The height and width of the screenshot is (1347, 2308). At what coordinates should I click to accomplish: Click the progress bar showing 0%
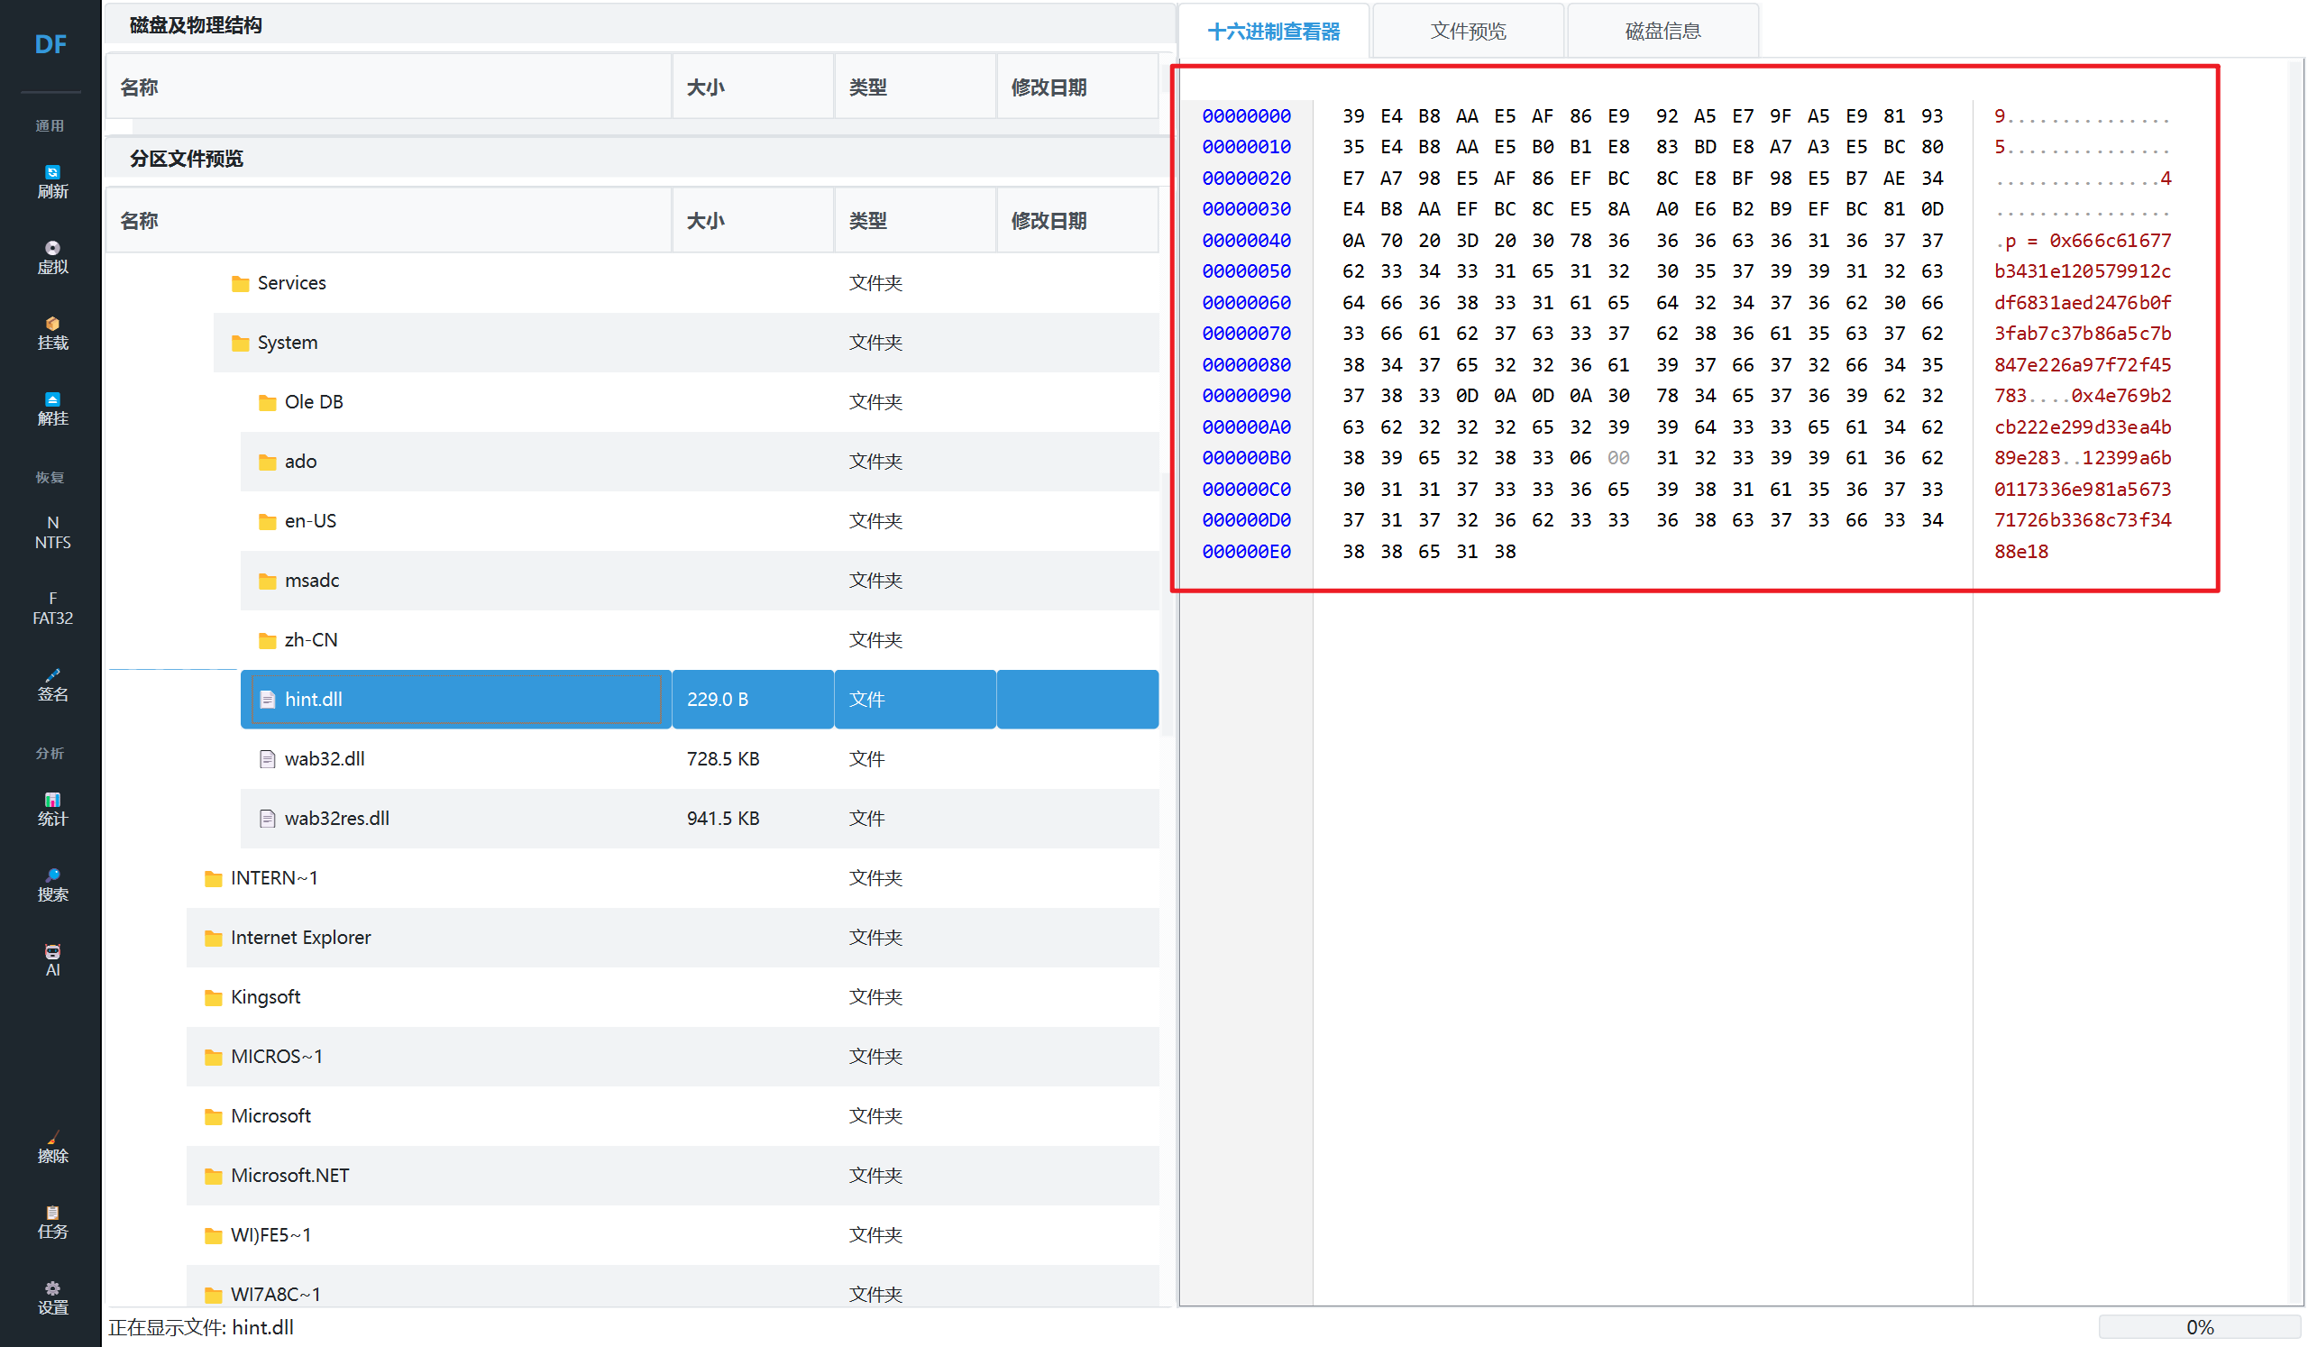pyautogui.click(x=2199, y=1327)
